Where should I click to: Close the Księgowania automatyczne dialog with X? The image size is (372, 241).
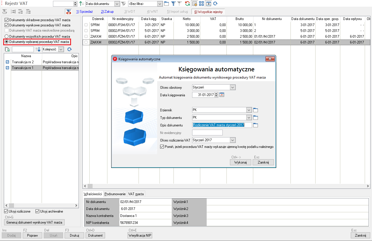270,59
